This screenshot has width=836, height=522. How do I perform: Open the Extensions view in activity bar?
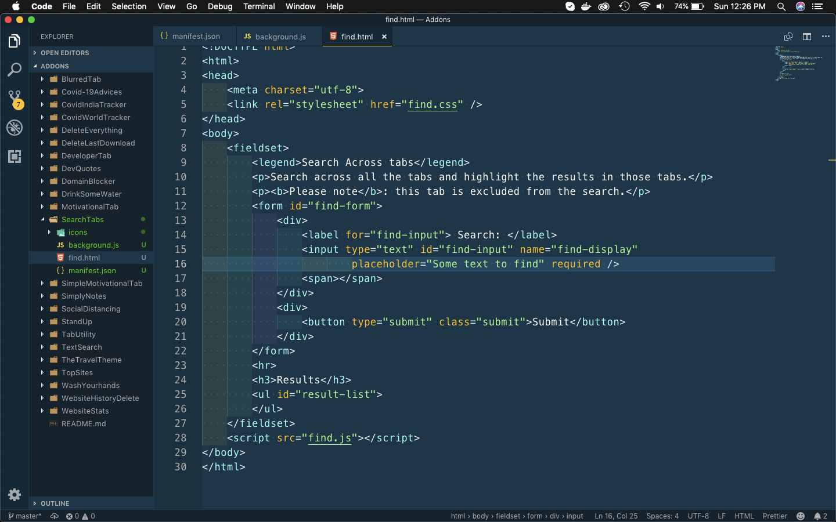click(x=15, y=157)
